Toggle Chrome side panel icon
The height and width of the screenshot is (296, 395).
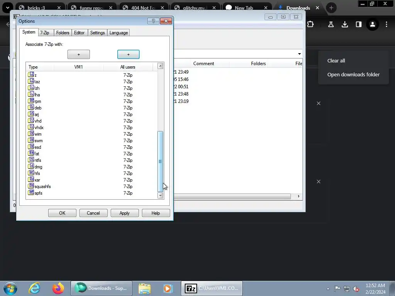pyautogui.click(x=358, y=24)
